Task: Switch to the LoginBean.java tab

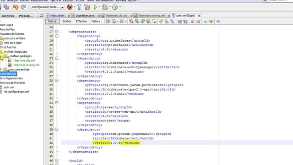Action: (x=85, y=16)
